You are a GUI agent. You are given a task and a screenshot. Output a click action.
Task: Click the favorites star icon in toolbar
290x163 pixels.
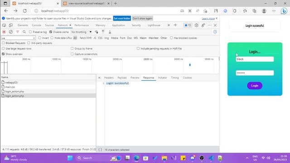(245, 11)
